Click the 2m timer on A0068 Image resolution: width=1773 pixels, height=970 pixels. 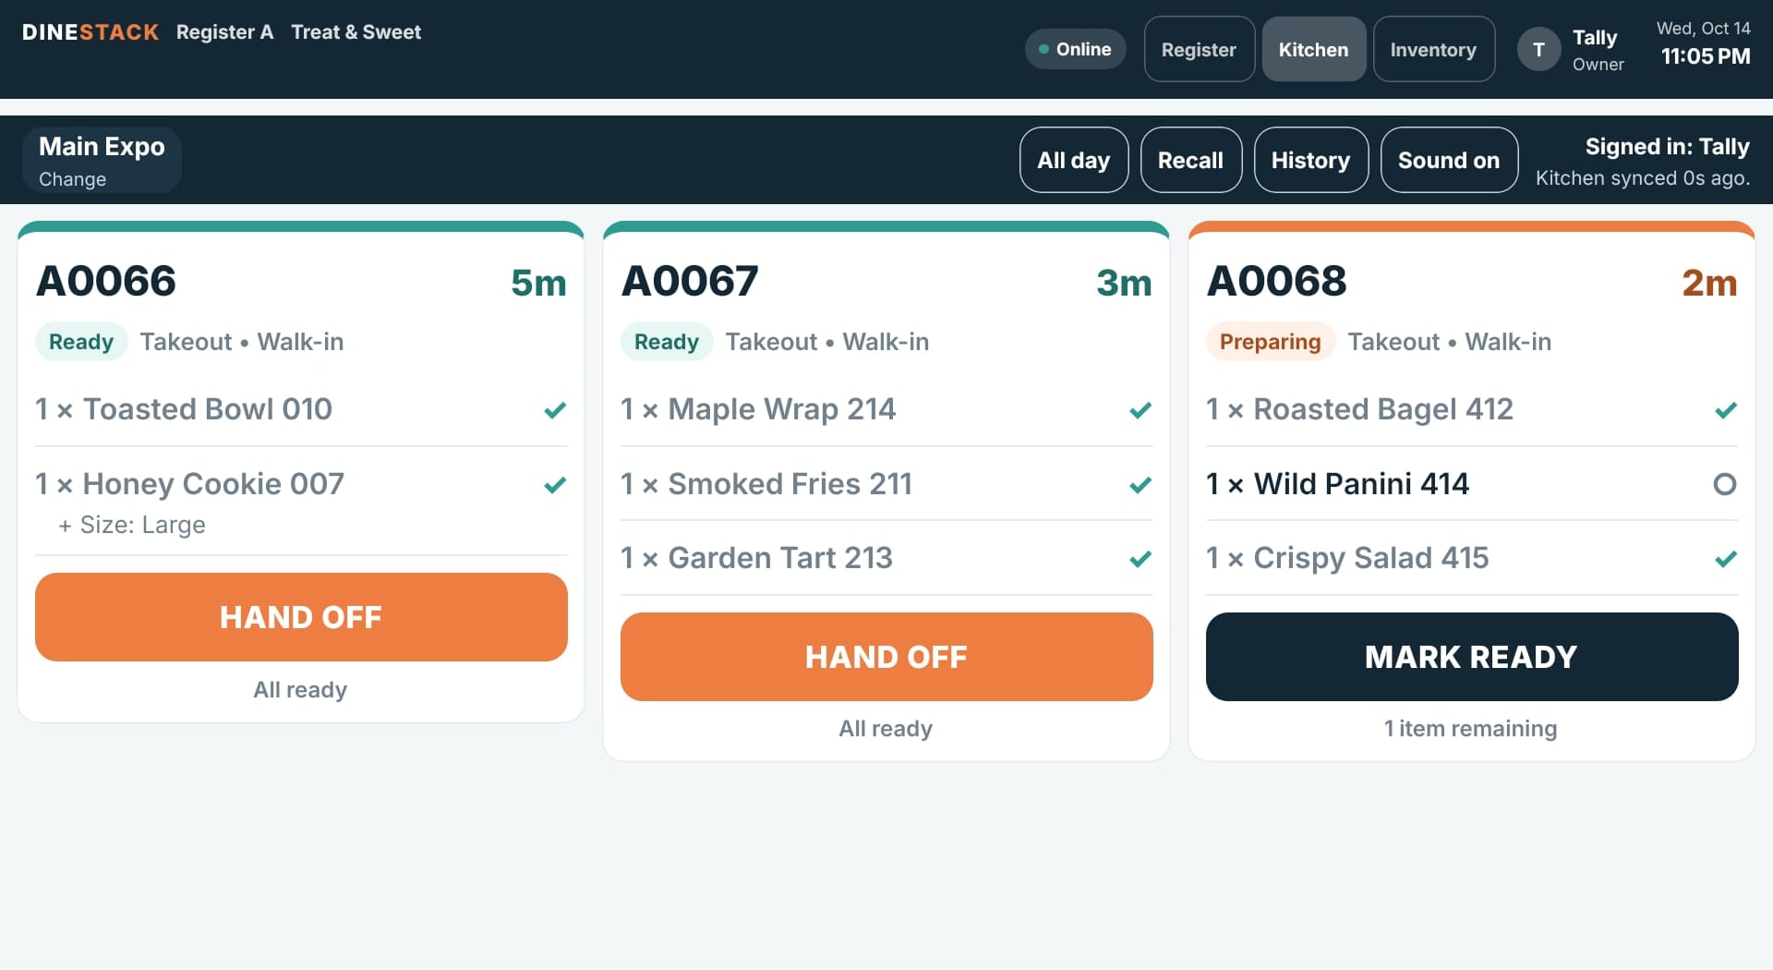pyautogui.click(x=1709, y=283)
